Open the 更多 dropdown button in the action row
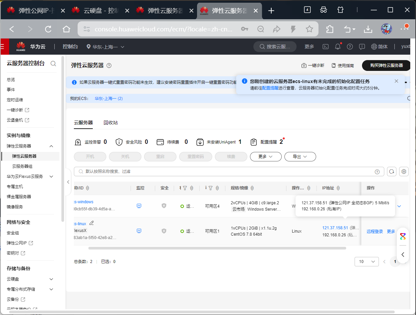The height and width of the screenshot is (315, 416). 266,157
